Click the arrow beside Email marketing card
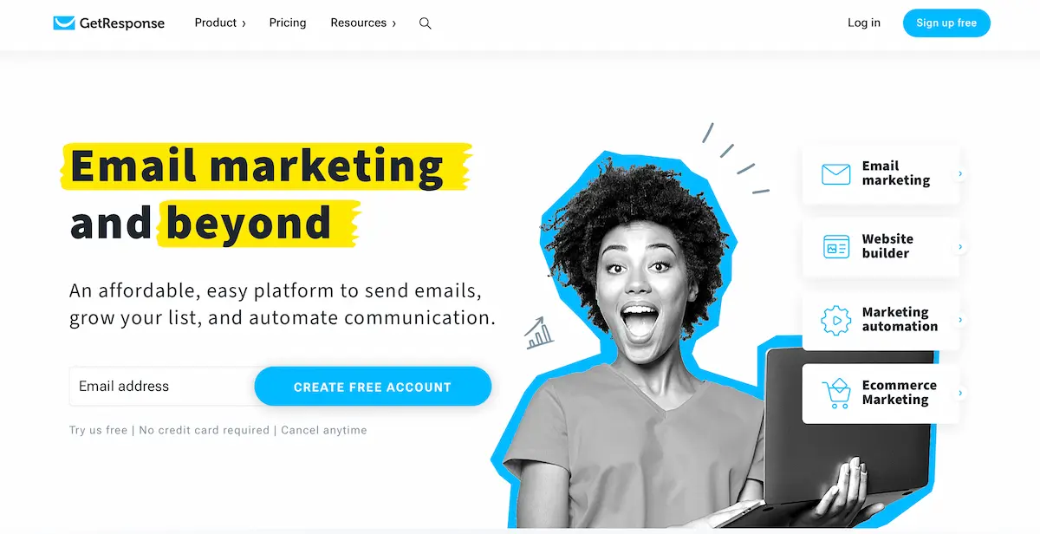 [960, 174]
